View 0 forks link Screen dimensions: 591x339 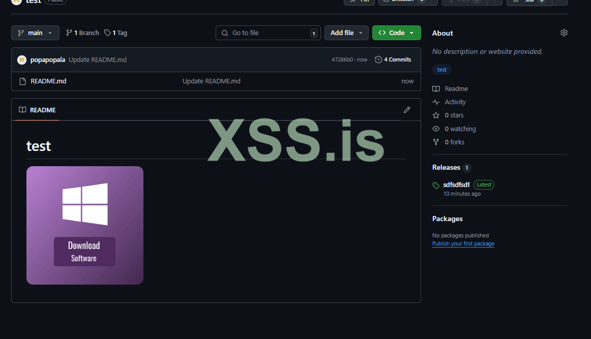coord(454,142)
